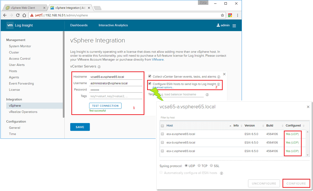Image resolution: width=313 pixels, height=191 pixels.
Task: Check the select-all hosts header checkbox
Action: (163, 126)
